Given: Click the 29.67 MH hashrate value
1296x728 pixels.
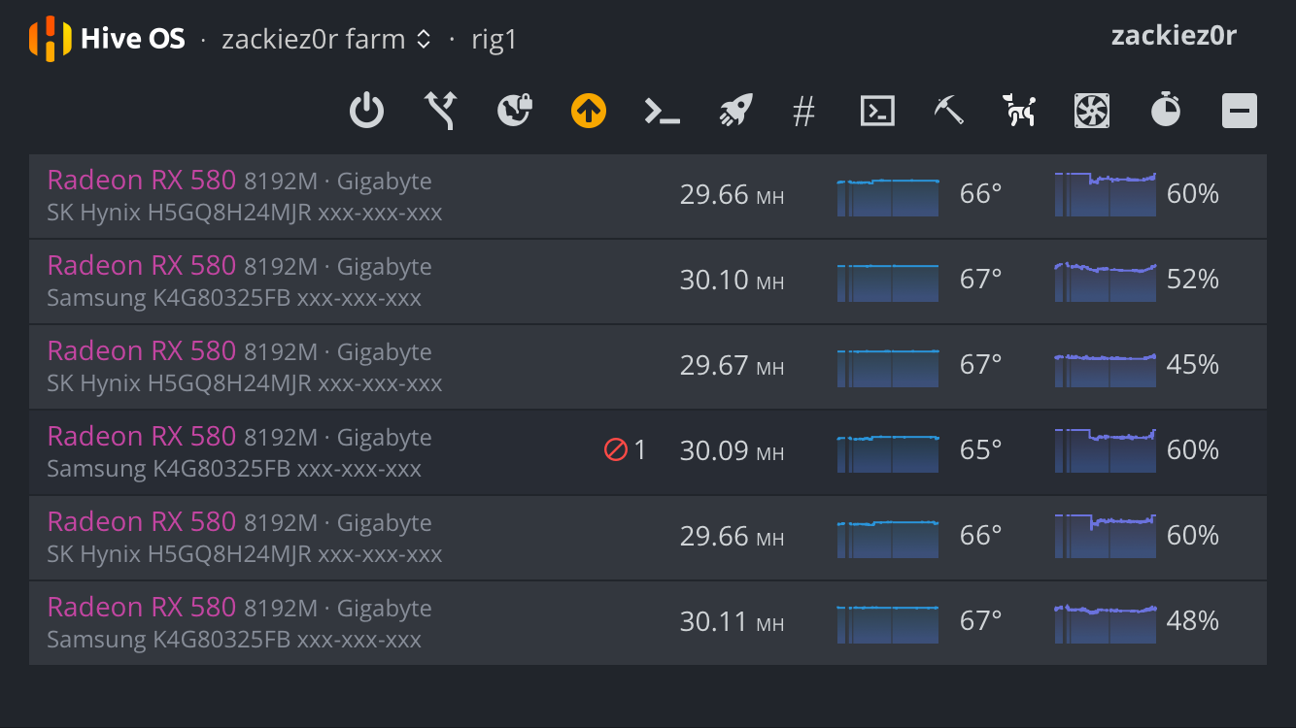Looking at the screenshot, I should pos(732,365).
